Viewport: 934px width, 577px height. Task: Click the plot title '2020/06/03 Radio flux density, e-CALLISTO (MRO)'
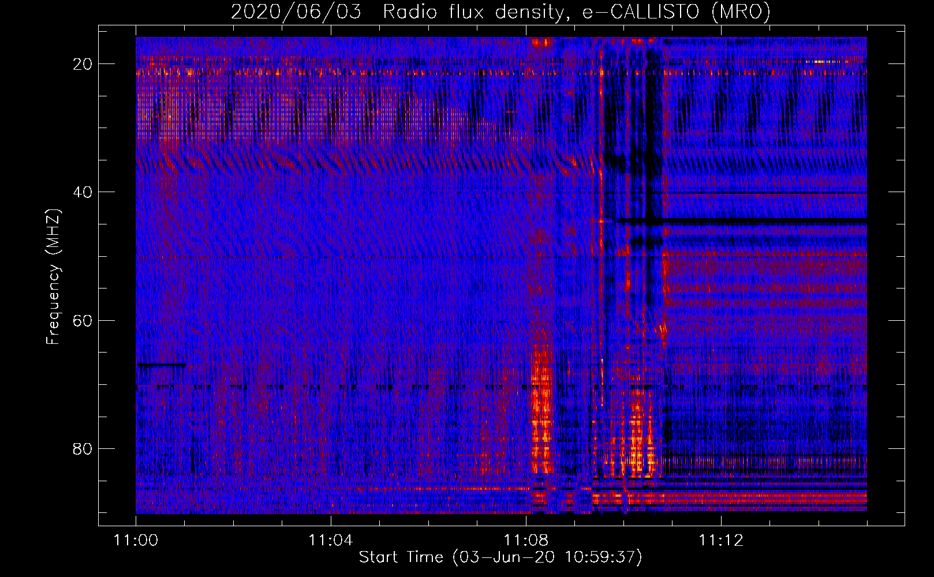point(500,12)
